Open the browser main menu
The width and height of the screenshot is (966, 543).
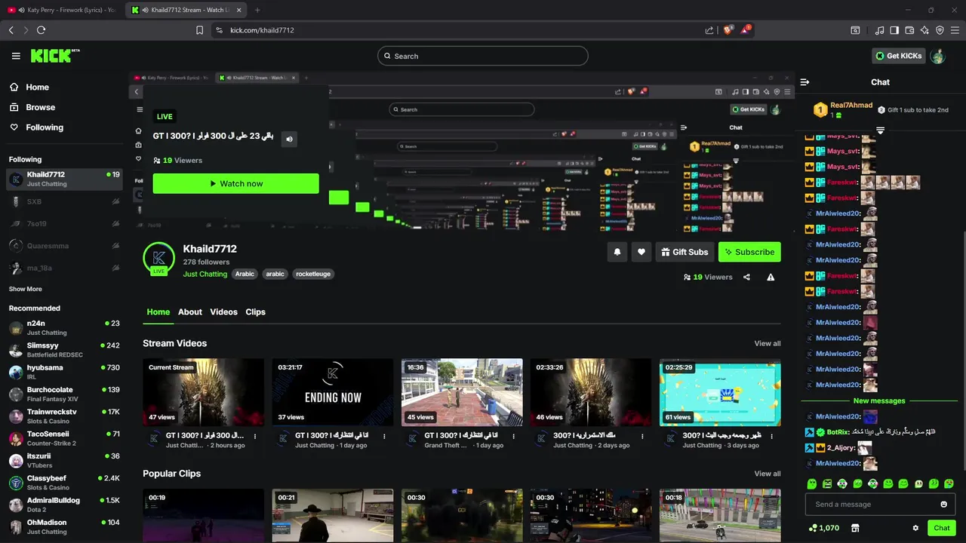(x=955, y=30)
